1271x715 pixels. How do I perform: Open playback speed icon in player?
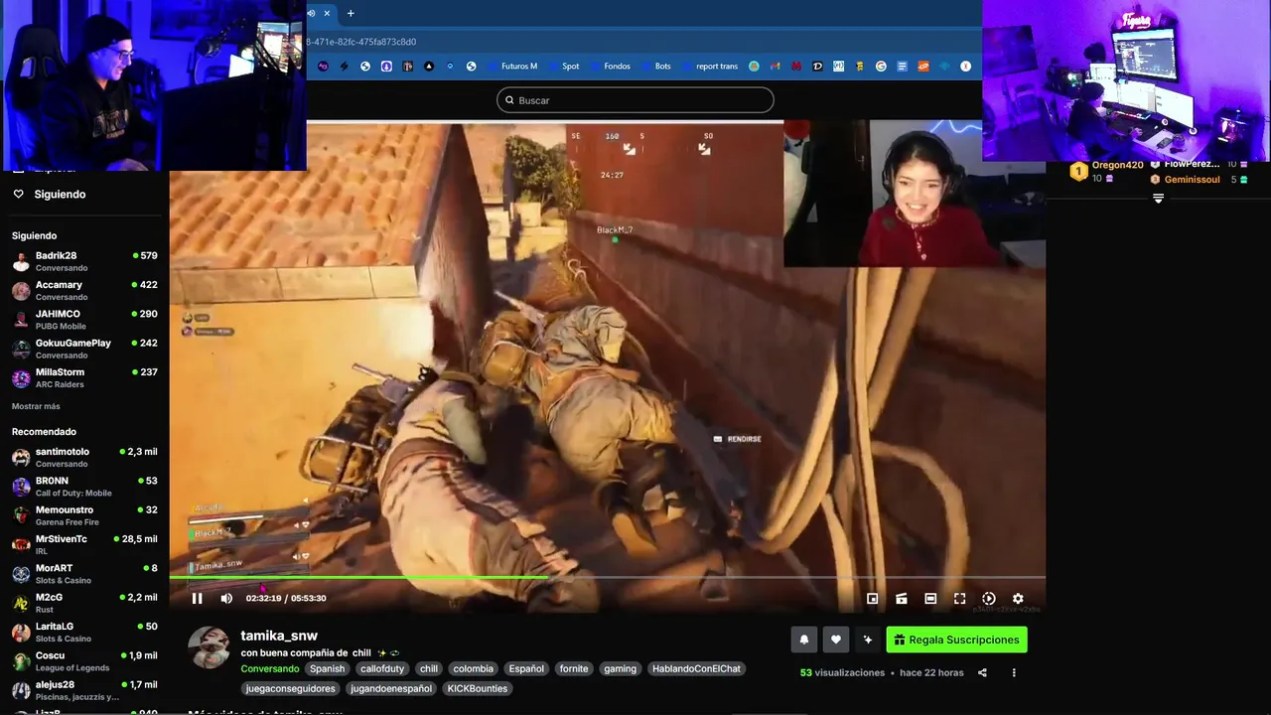pyautogui.click(x=988, y=598)
